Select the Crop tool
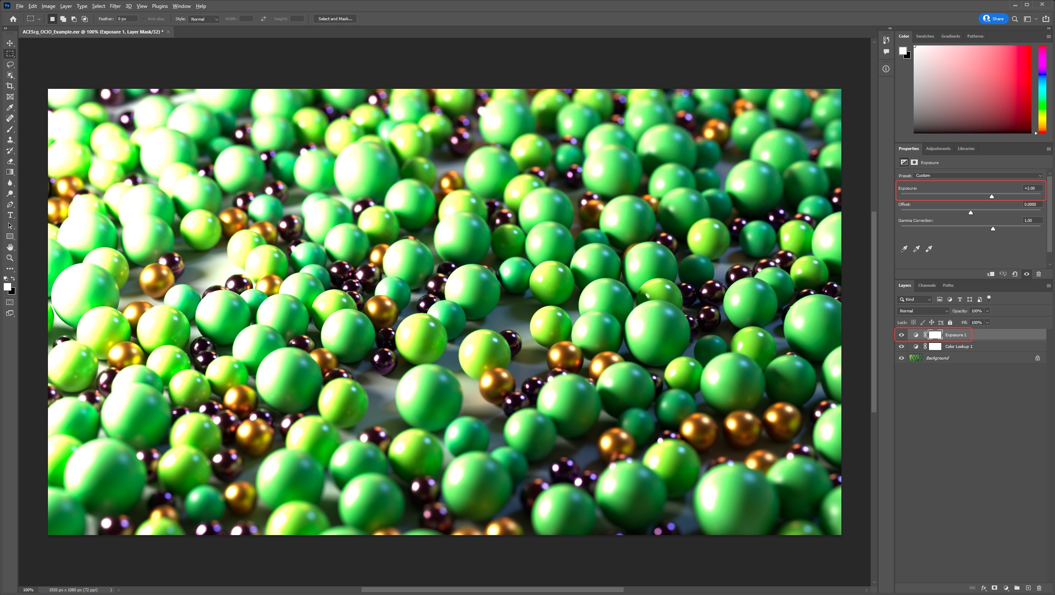Screen dimensions: 1055x595 tap(10, 86)
